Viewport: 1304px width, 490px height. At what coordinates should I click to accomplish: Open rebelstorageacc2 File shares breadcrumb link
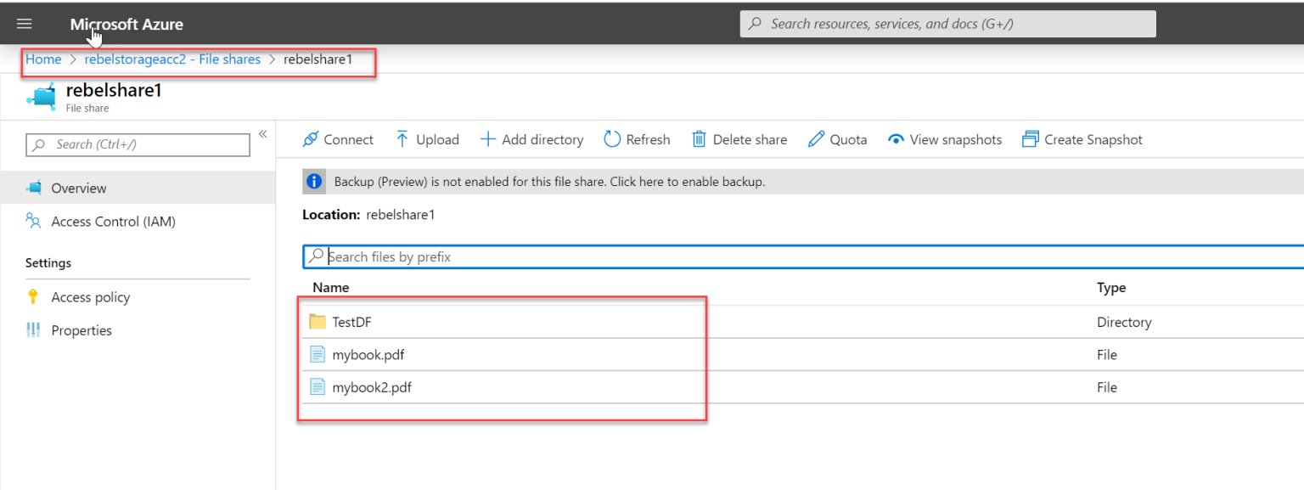click(x=172, y=59)
